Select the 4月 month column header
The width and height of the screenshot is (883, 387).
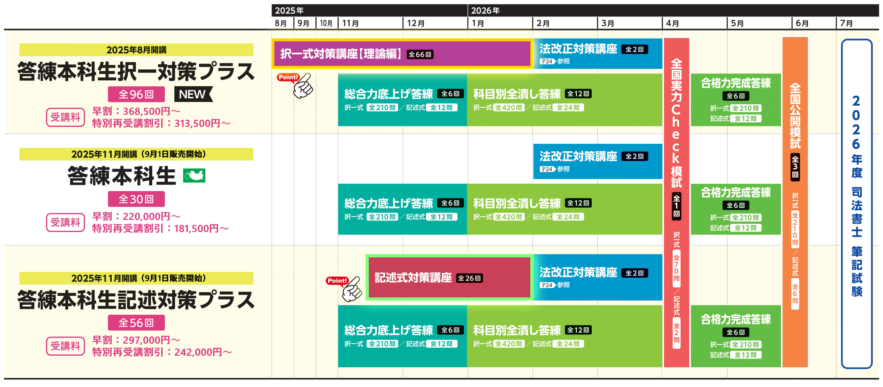[672, 23]
